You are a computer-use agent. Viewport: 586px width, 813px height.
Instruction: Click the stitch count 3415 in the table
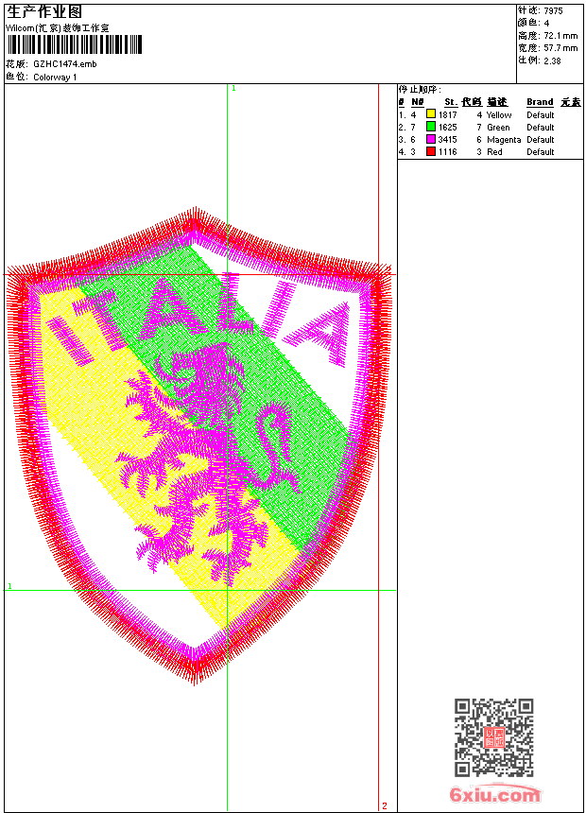[448, 140]
